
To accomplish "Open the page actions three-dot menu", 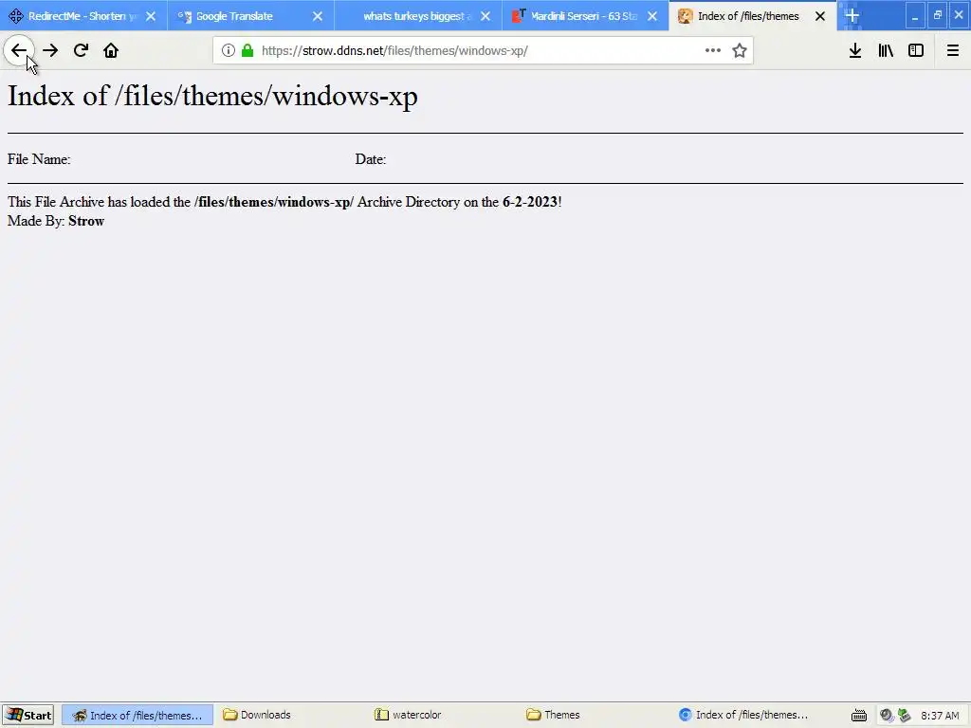I will tap(713, 50).
